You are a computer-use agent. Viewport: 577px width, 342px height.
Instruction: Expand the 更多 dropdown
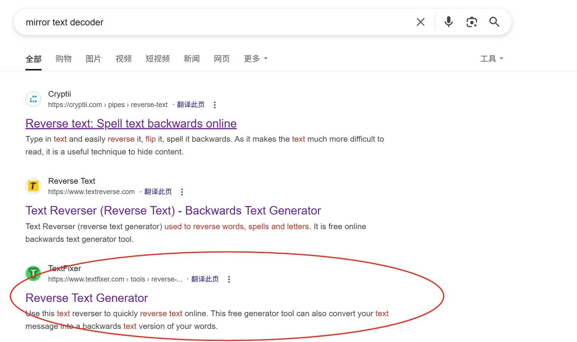[255, 59]
